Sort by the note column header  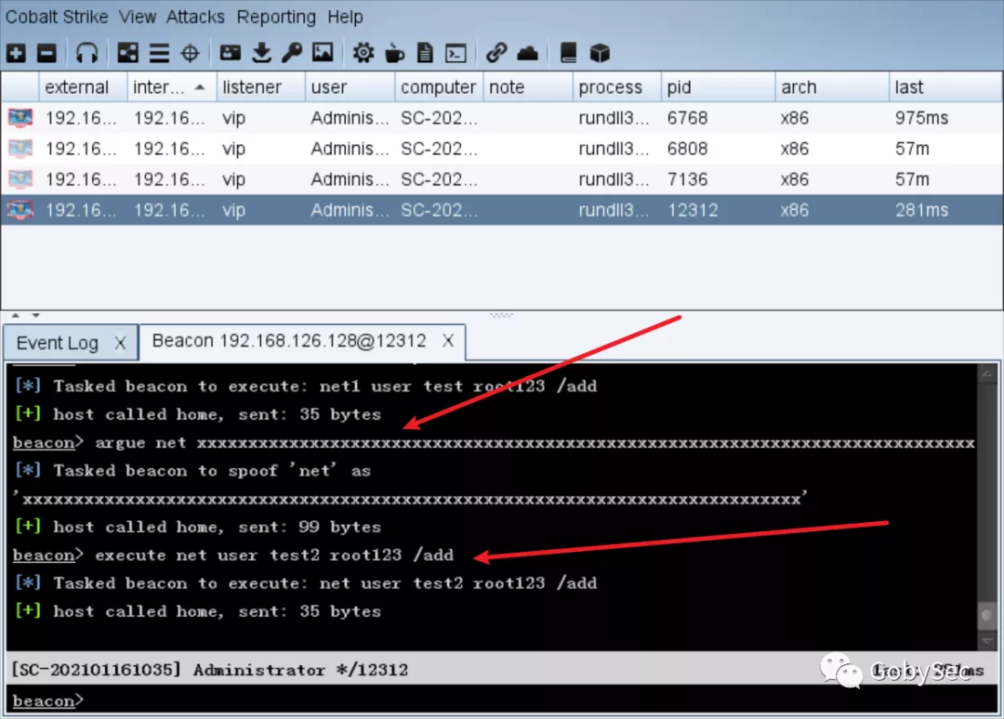tap(528, 87)
